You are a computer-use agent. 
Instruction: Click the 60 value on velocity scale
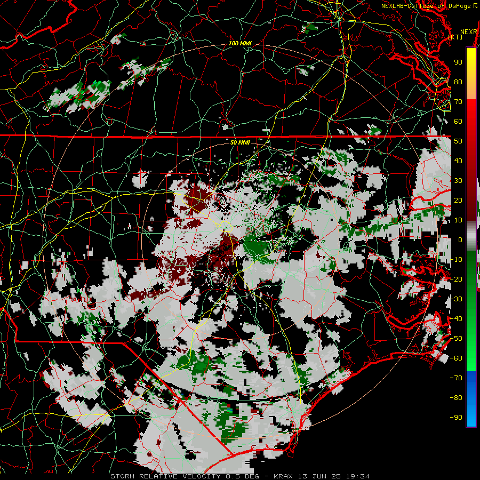pos(458,122)
